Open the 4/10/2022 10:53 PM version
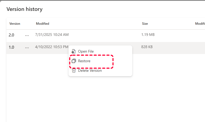 coord(52,47)
